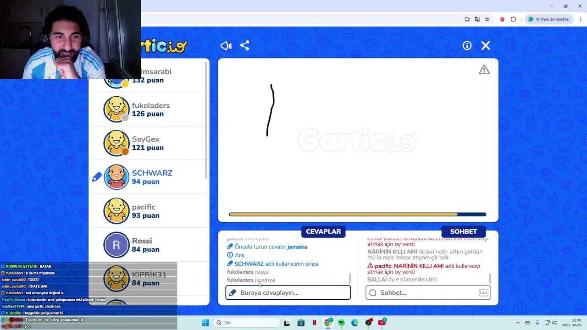Screen dimensions: 587x330
Task: Open the info circle icon
Action: pyautogui.click(x=467, y=46)
